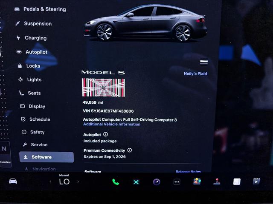Open the Schedule settings menu

click(x=35, y=119)
